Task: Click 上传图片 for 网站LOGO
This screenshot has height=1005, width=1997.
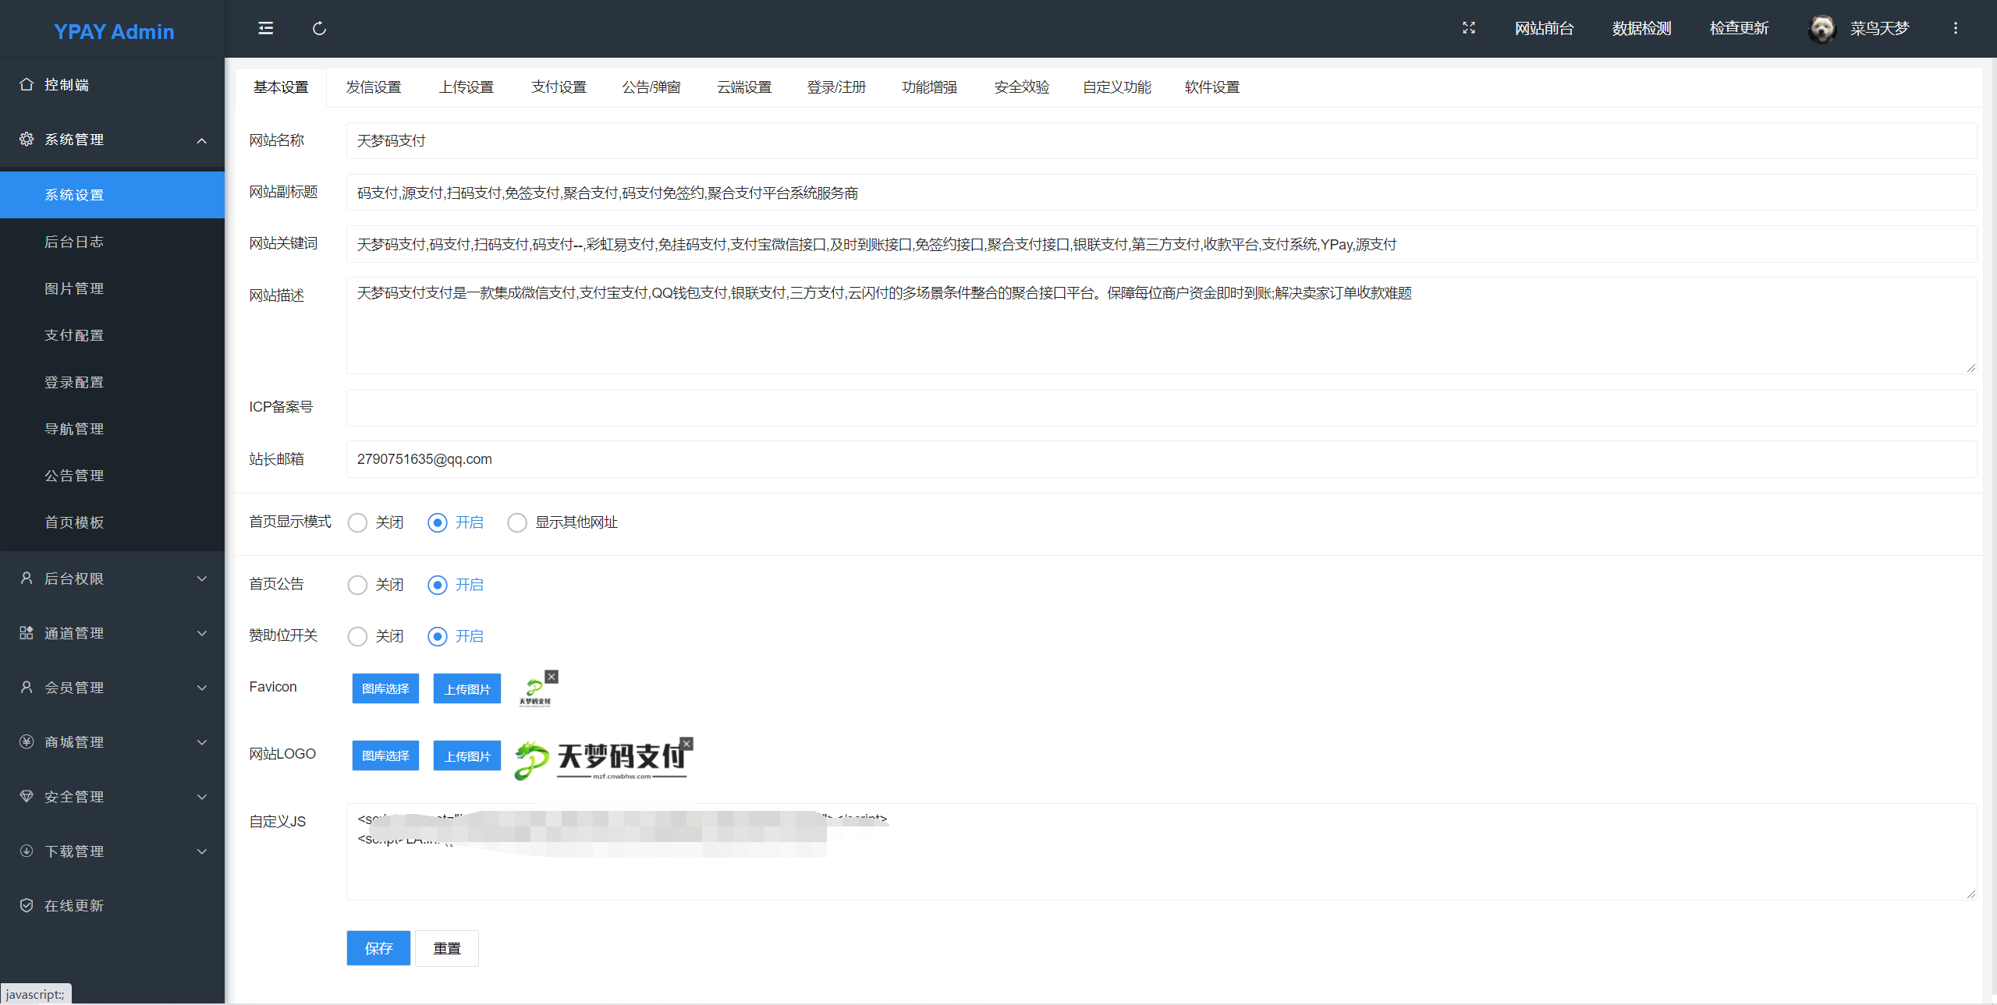Action: point(467,756)
